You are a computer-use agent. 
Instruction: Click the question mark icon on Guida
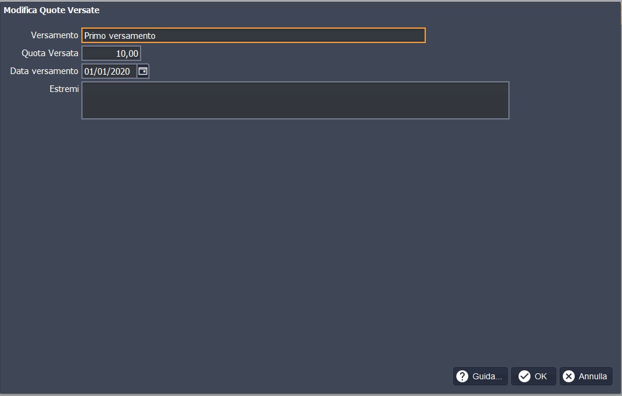(x=462, y=376)
